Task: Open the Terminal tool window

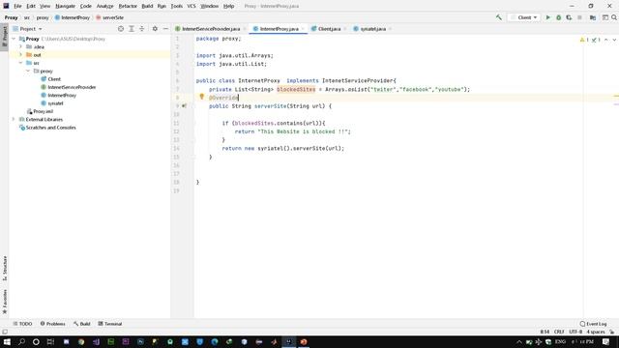Action: (x=109, y=324)
